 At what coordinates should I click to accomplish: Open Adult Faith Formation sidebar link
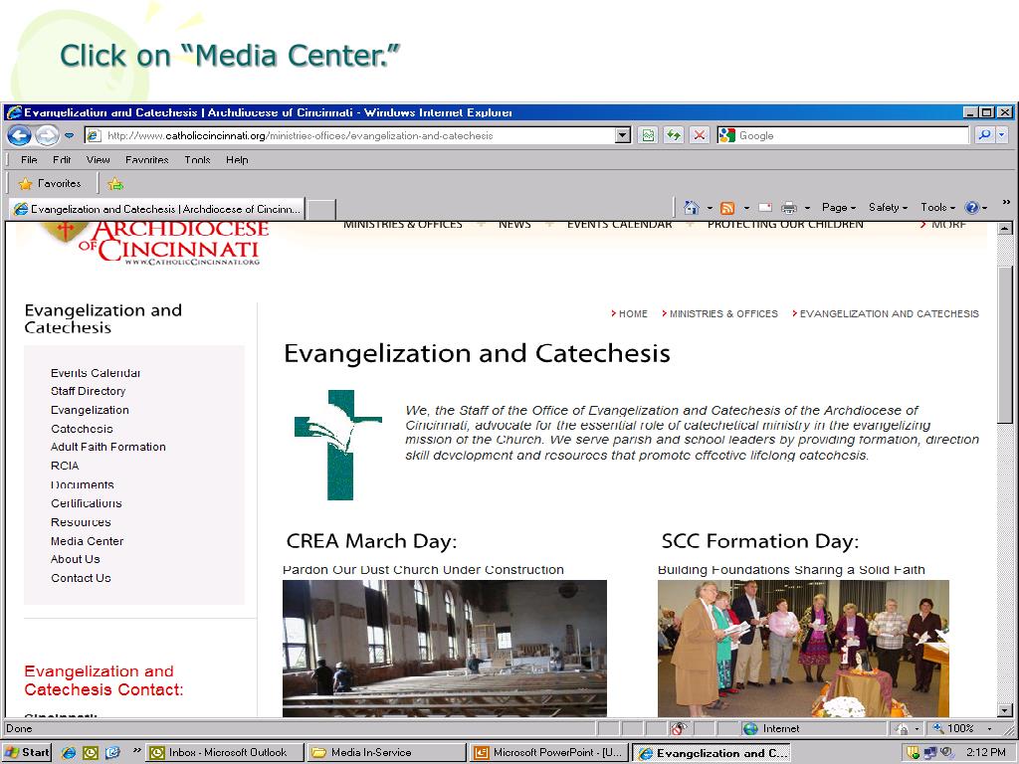click(x=107, y=447)
